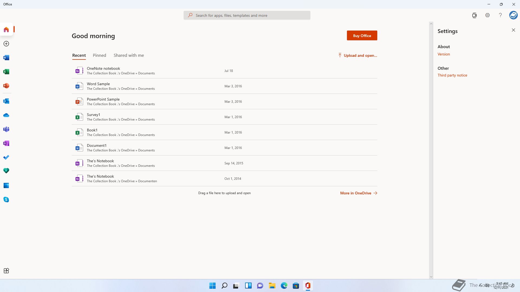Screen dimensions: 520x292
Task: Open To Do checkmark icon
Action: click(6, 157)
